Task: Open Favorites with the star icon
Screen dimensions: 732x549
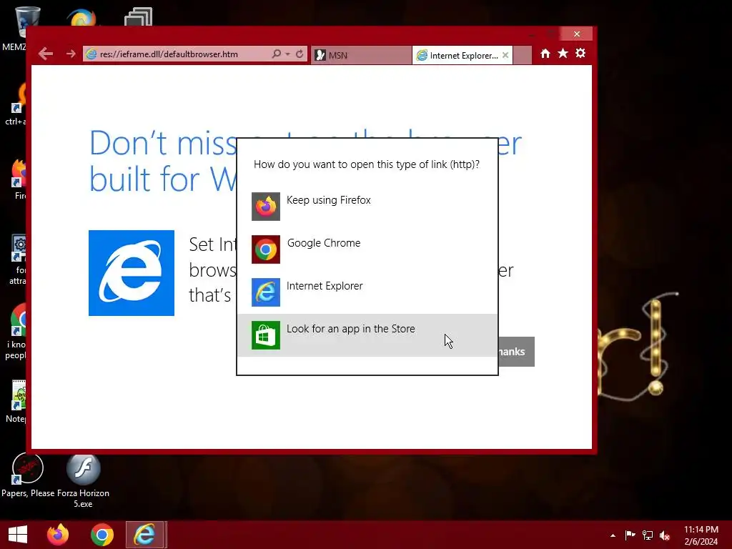Action: pyautogui.click(x=563, y=53)
